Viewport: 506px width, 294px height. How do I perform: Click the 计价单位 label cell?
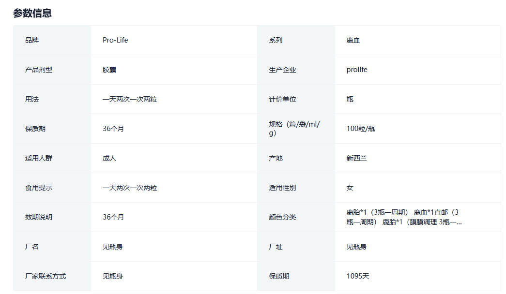point(282,99)
